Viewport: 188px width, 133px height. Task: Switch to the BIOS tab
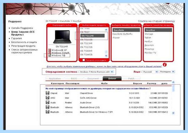coord(74,78)
